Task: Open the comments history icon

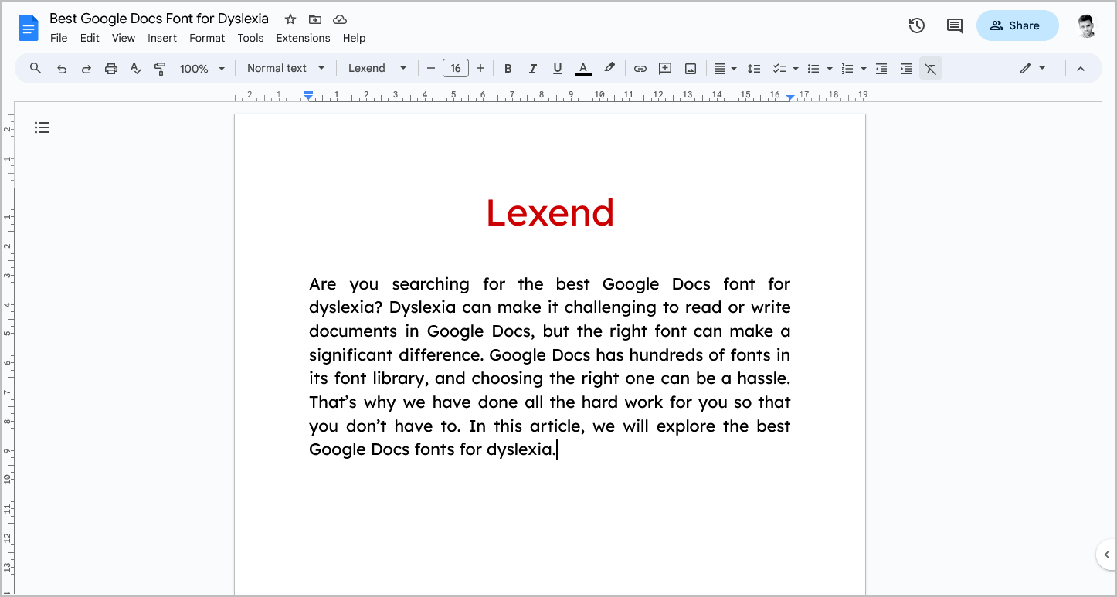Action: [955, 25]
